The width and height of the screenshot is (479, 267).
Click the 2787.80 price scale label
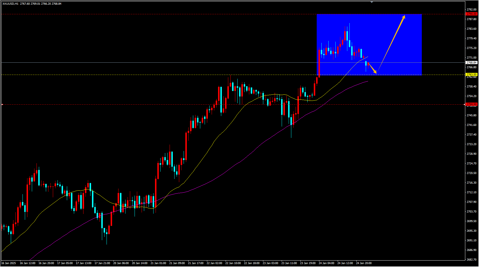click(472, 19)
